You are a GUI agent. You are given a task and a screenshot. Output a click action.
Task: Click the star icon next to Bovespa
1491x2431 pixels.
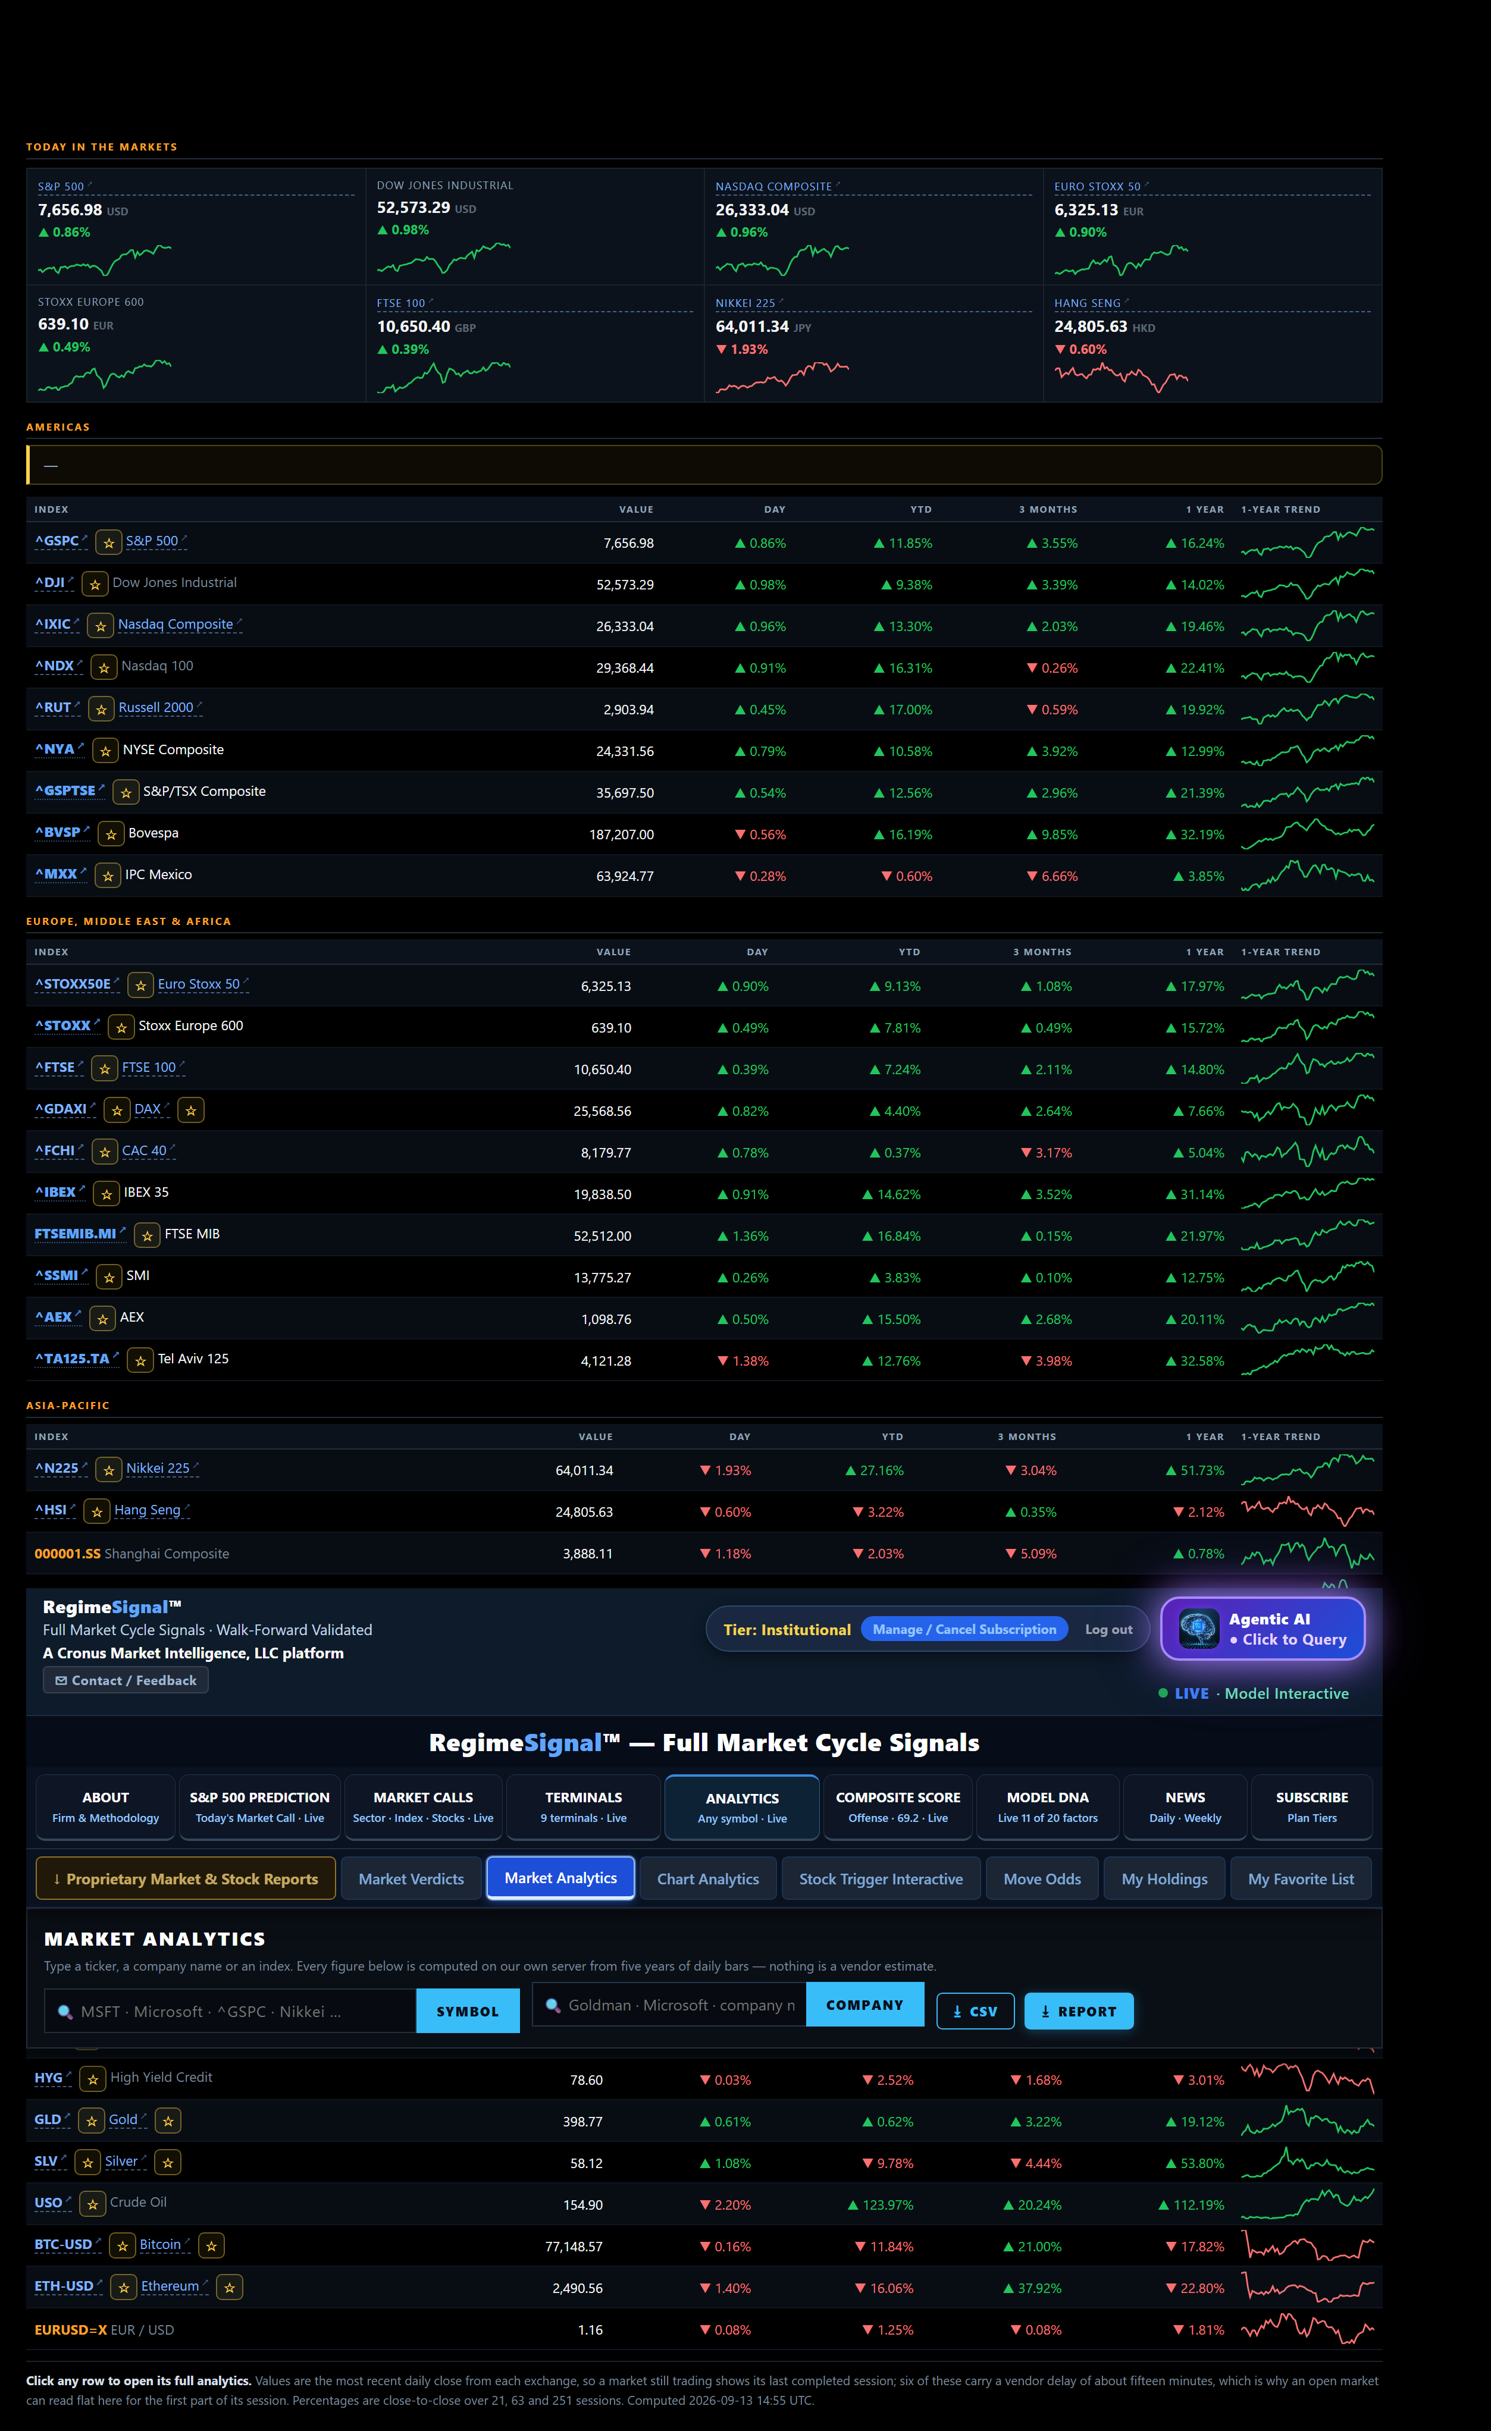[x=111, y=834]
